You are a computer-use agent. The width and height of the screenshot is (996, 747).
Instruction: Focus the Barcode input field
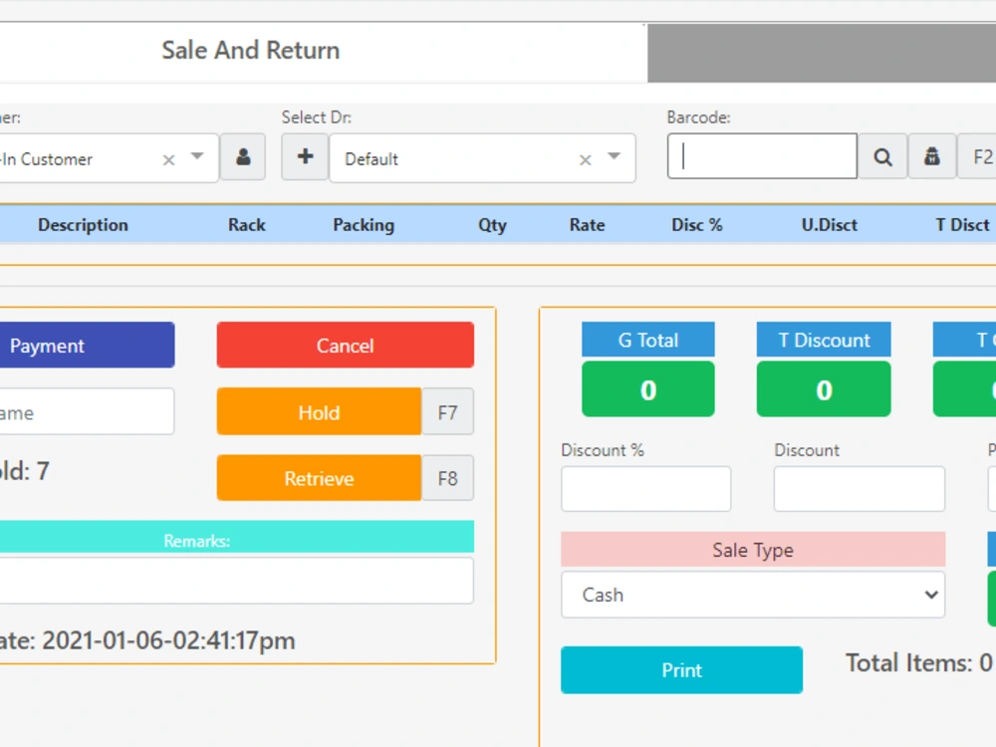(762, 156)
